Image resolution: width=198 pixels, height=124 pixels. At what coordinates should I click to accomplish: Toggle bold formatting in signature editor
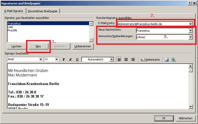tap(64, 60)
